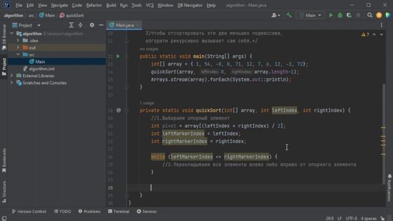The height and width of the screenshot is (221, 393).
Task: Select algorithm.iml file in the project tree
Action: point(42,69)
